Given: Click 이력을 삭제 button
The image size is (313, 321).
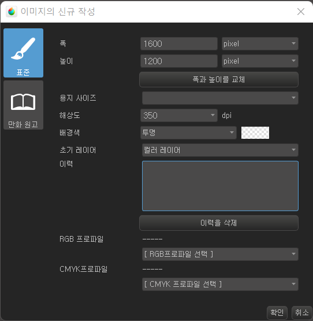Looking at the screenshot, I should pyautogui.click(x=219, y=223).
